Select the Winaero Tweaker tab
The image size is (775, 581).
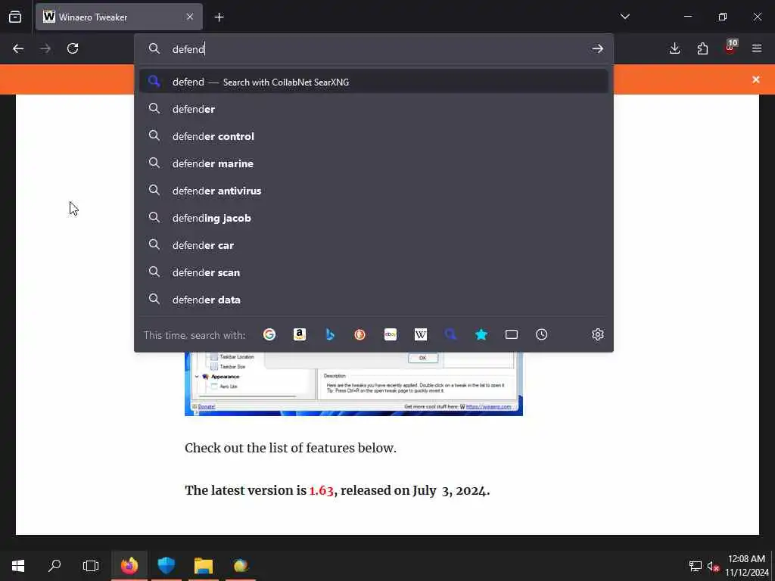(x=119, y=17)
